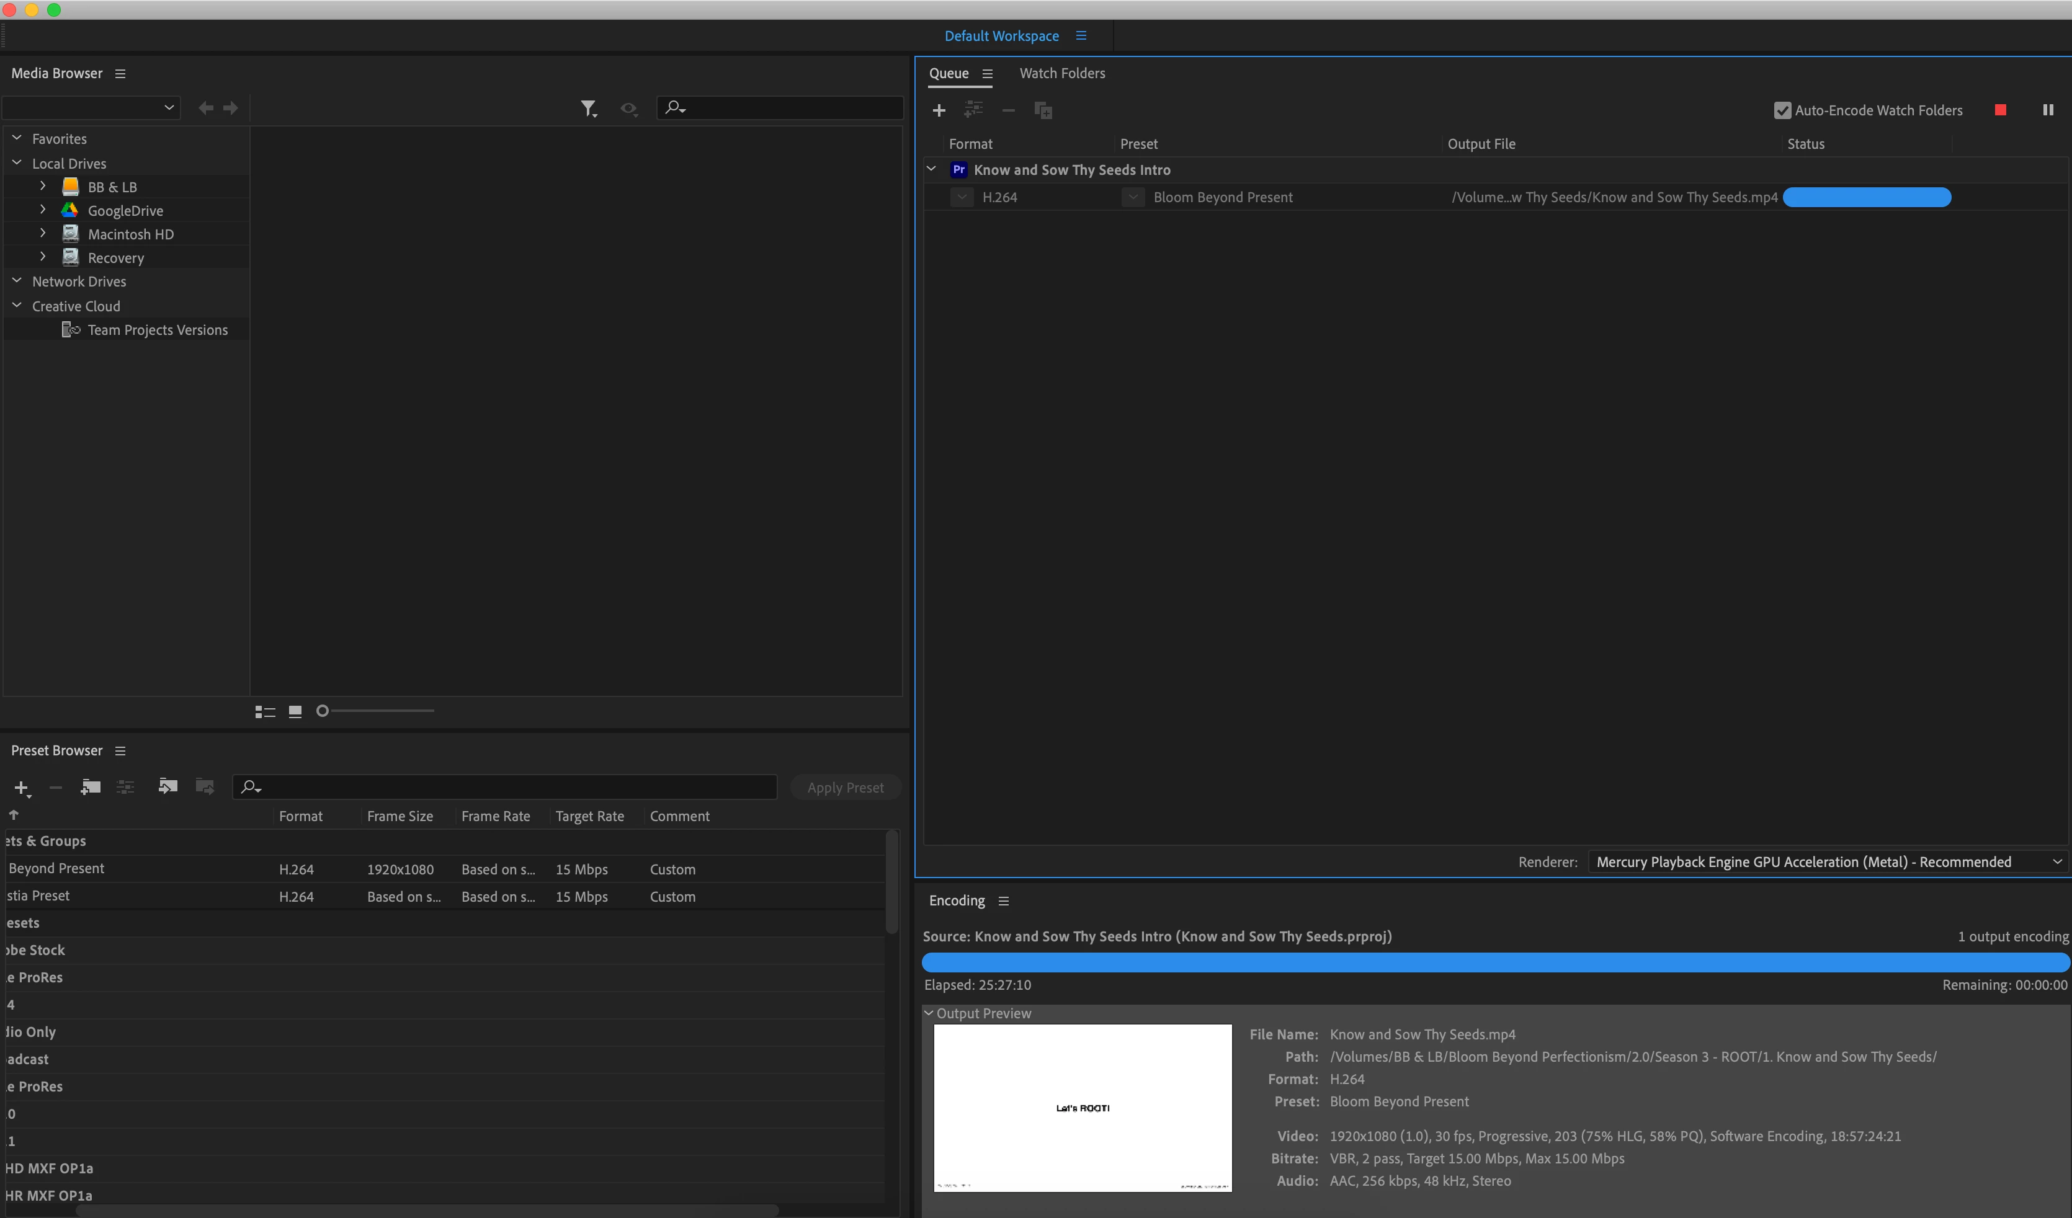Click the Import Presets icon

167,786
